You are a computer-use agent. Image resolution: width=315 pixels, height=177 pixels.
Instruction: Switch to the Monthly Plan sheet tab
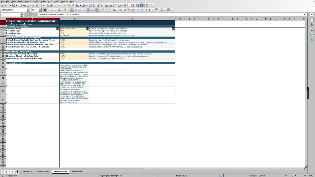pos(43,172)
